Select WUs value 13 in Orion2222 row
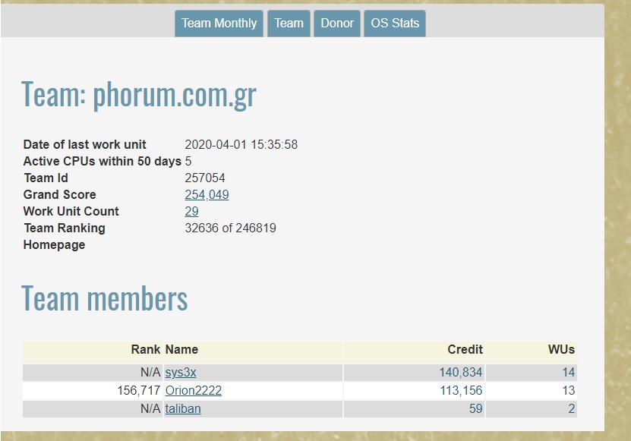631x441 pixels. (x=568, y=390)
